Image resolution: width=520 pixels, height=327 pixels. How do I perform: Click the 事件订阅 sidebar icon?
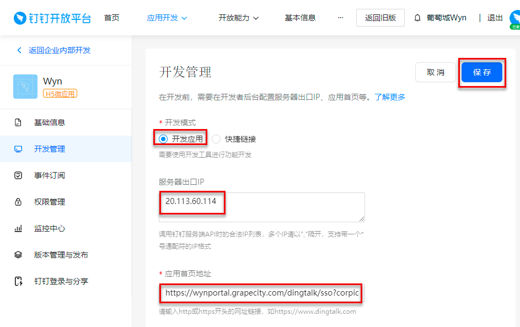(x=18, y=175)
